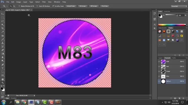Select the Hand tool
This screenshot has width=188, height=105.
[x=3, y=79]
